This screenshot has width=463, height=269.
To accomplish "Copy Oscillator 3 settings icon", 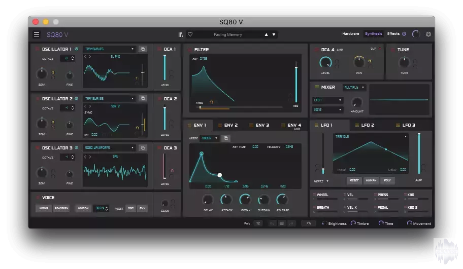I will (x=143, y=147).
